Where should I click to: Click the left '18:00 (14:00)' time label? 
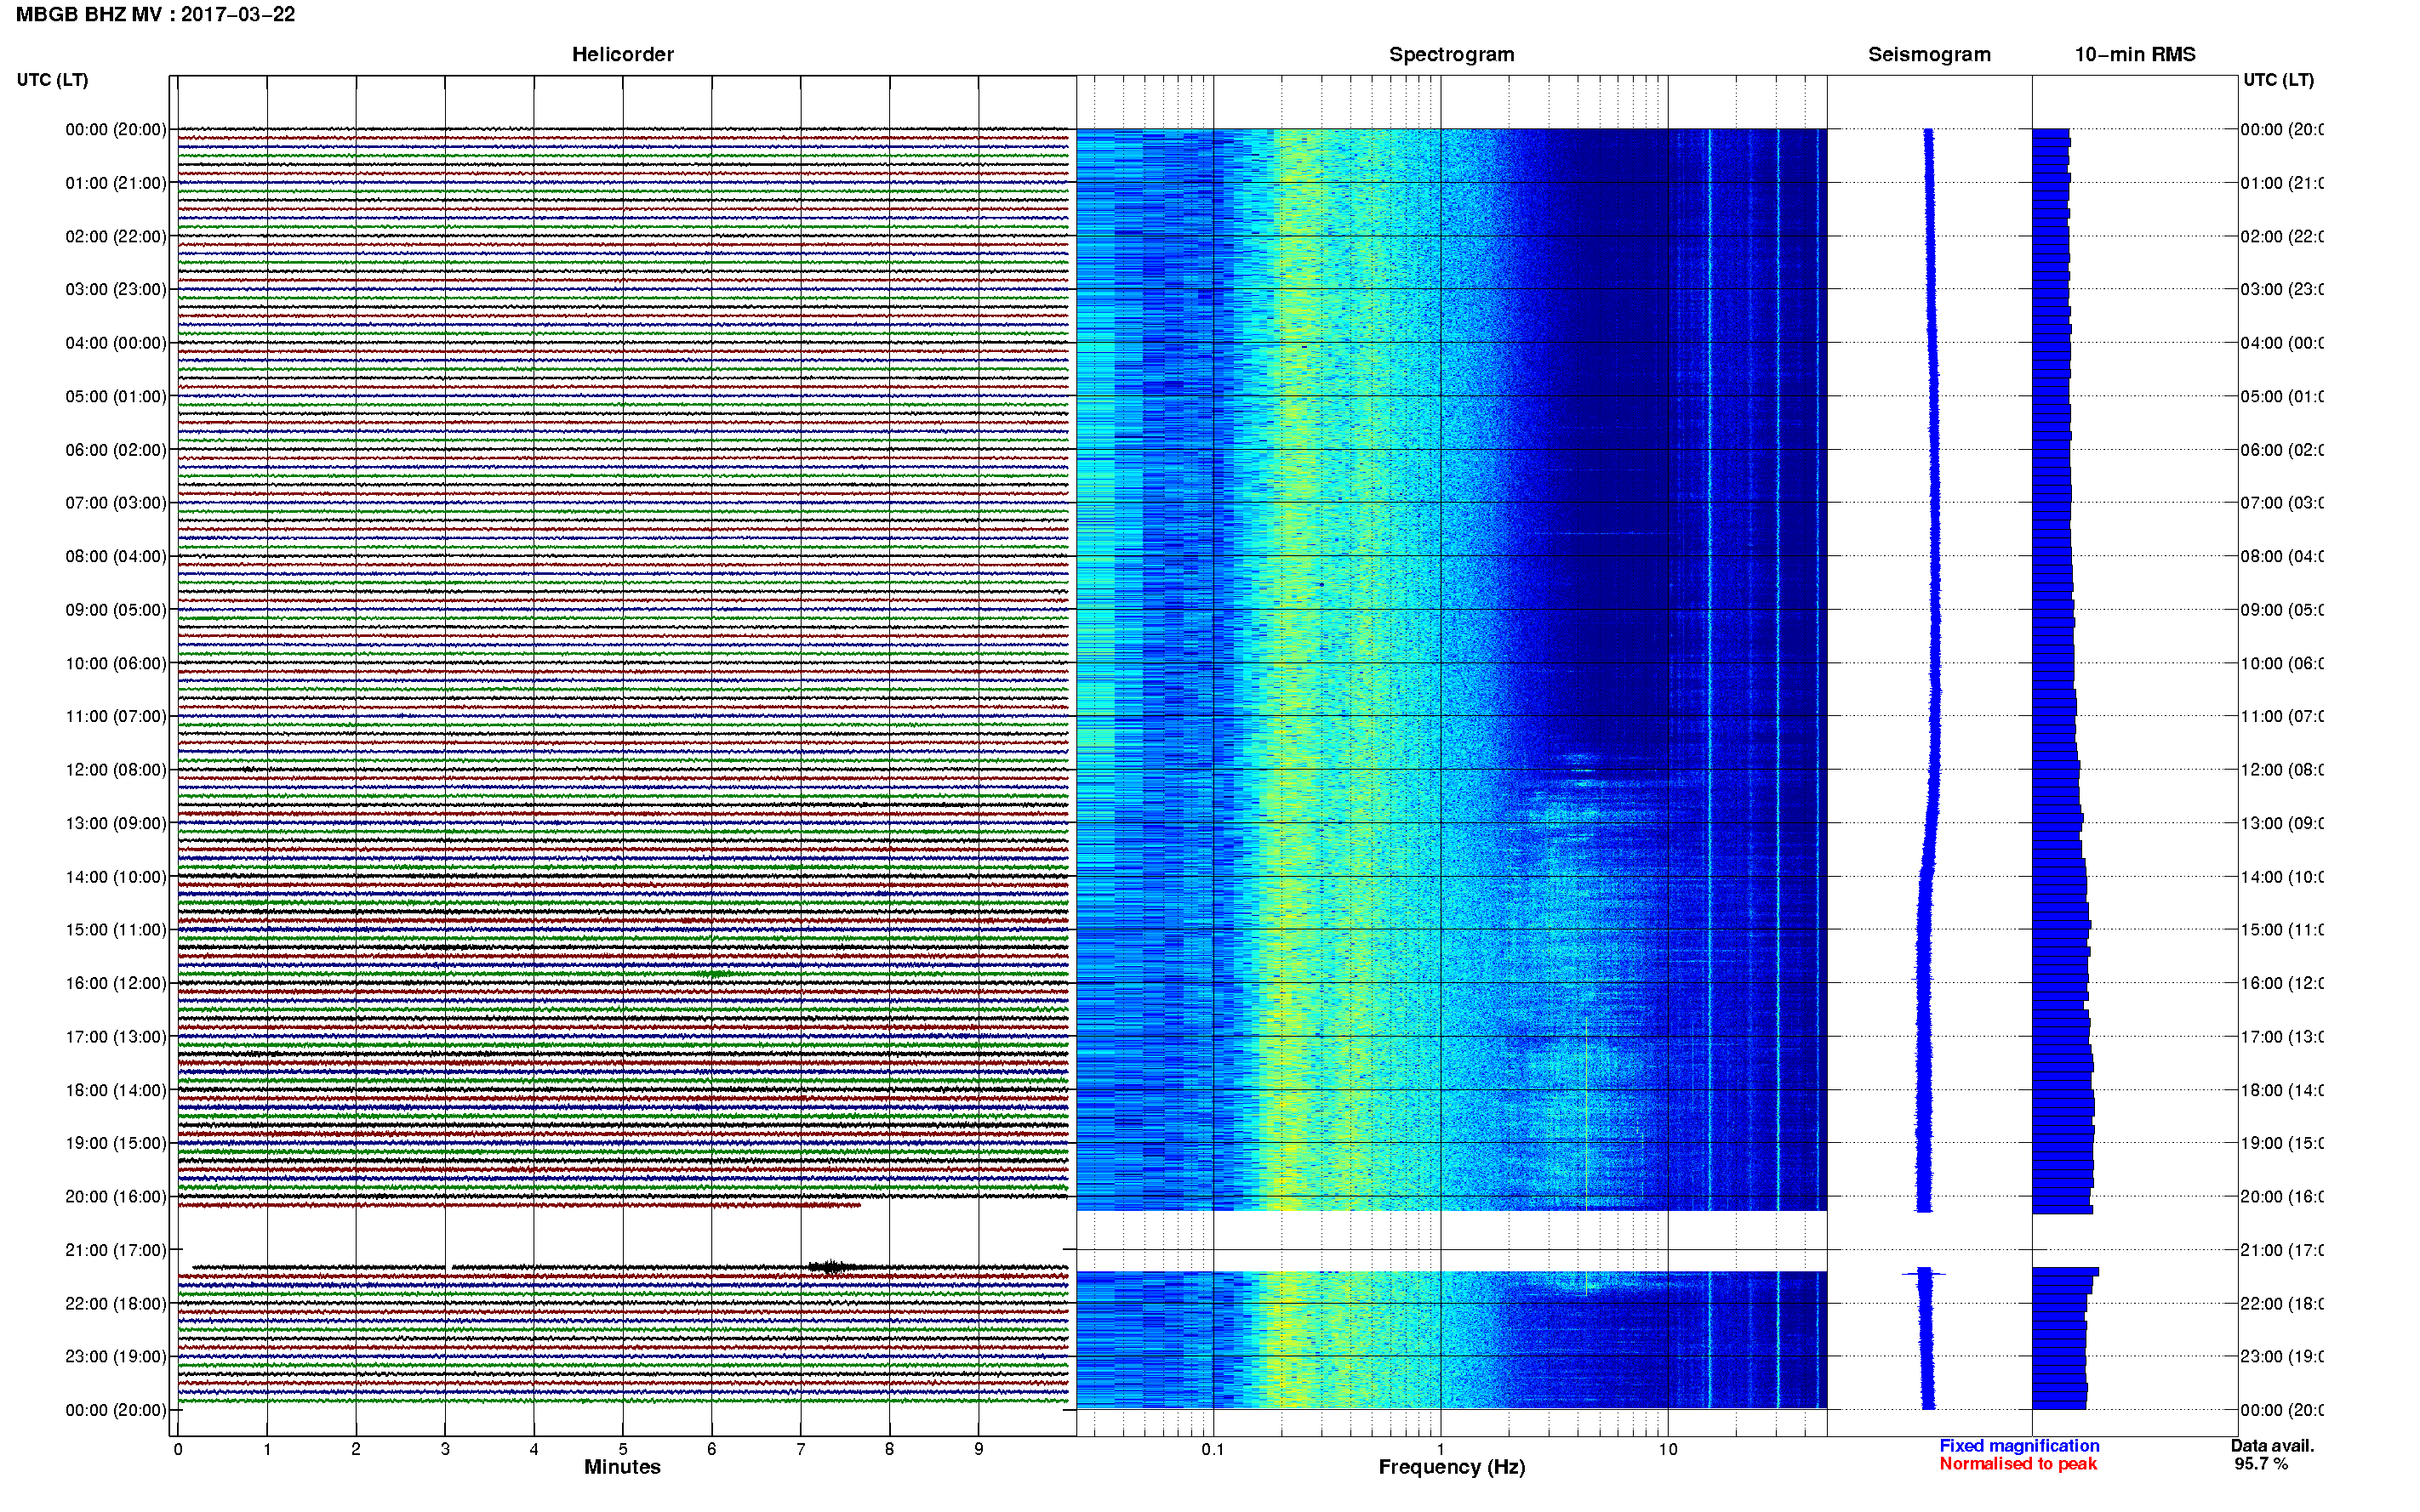tap(116, 1090)
